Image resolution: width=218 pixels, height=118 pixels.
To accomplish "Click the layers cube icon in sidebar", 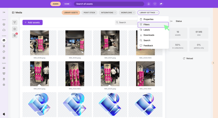I will click(x=4, y=58).
